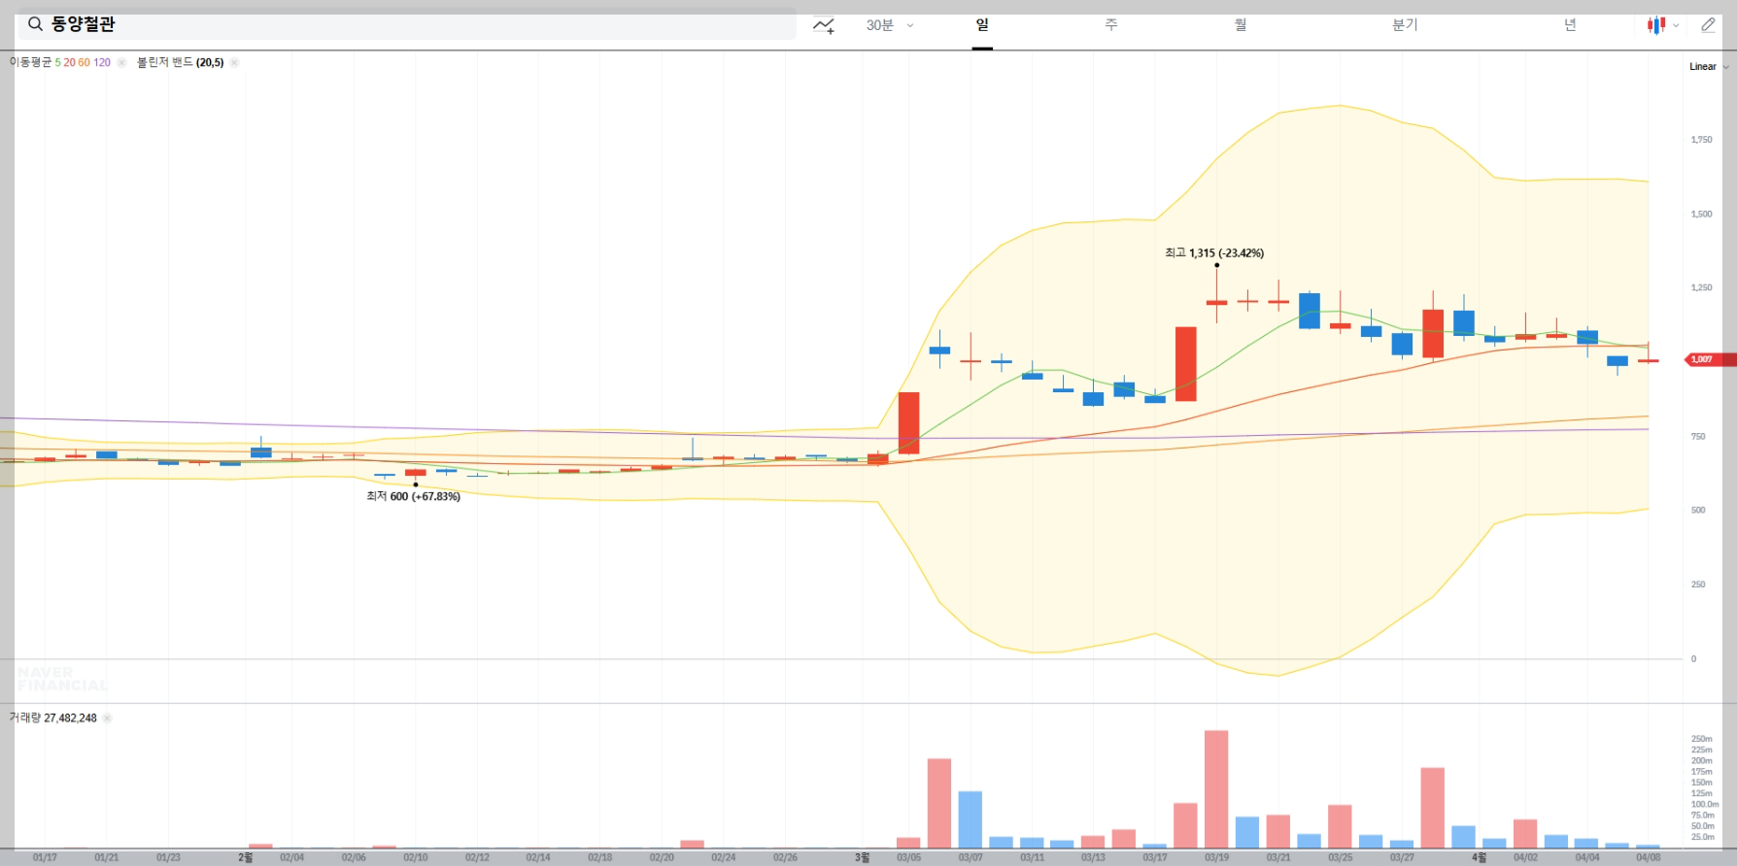This screenshot has height=866, width=1737.
Task: Expand the chart type dropdown arrow
Action: (x=1676, y=26)
